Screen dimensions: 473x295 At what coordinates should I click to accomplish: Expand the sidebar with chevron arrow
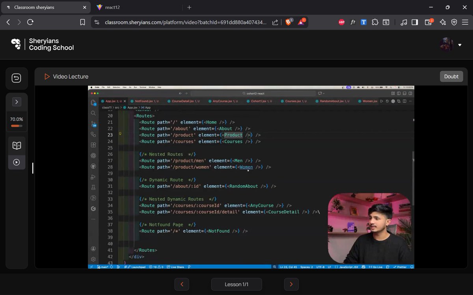point(17,102)
